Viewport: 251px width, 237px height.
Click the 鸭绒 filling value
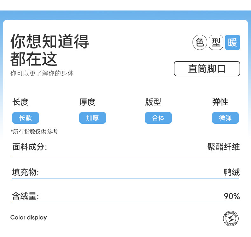232,172
